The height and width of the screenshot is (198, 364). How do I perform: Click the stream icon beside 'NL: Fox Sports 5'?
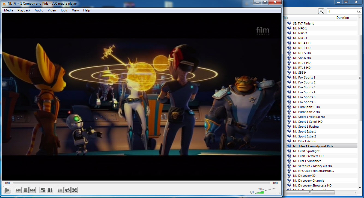point(289,97)
